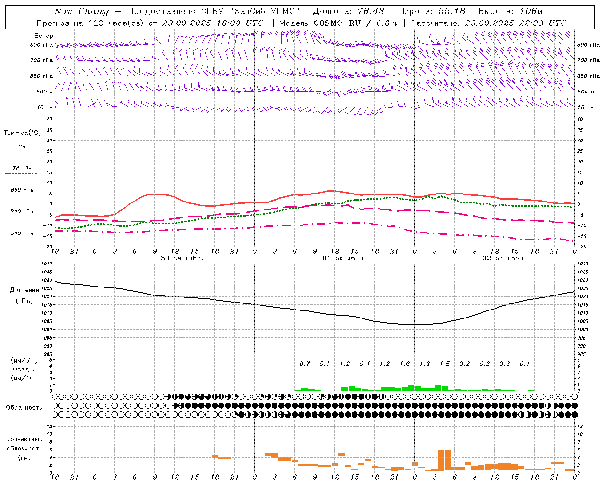Click 'Предоставлено ФГБУ ЗапСиб УГМС' text

214,11
